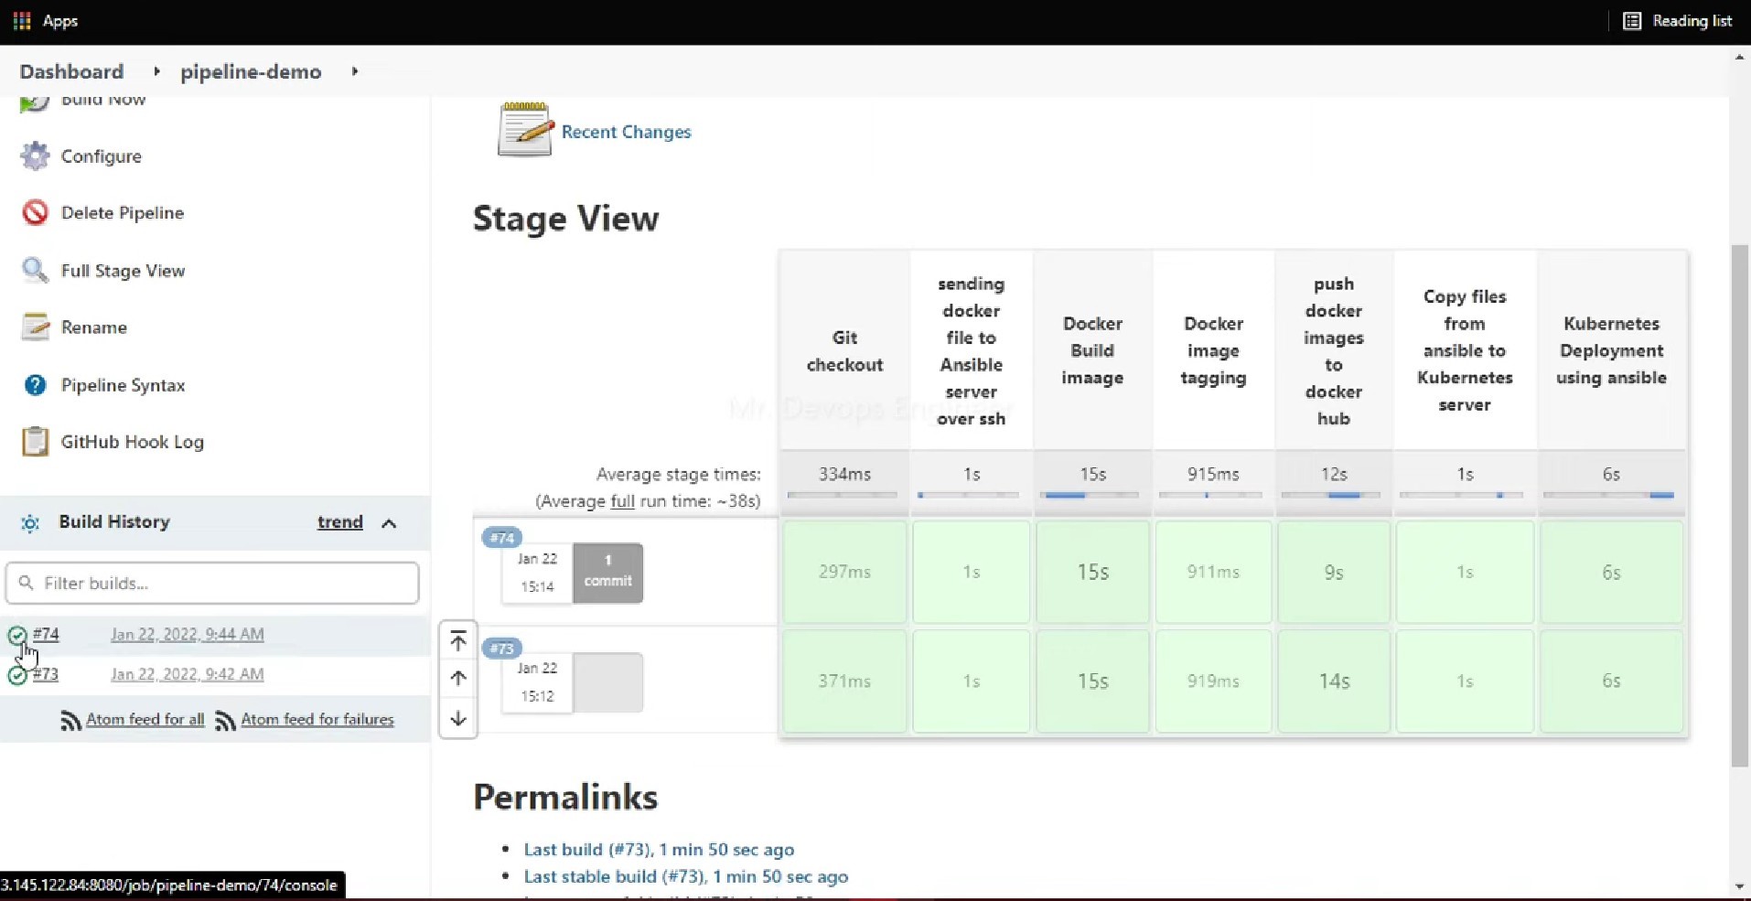Open build #74 link in Build History
The height and width of the screenshot is (901, 1751).
point(46,634)
